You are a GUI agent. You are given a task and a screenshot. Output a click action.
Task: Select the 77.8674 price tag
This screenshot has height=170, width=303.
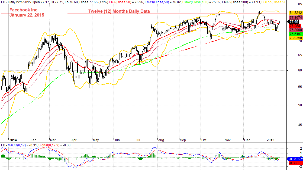pyautogui.click(x=296, y=17)
